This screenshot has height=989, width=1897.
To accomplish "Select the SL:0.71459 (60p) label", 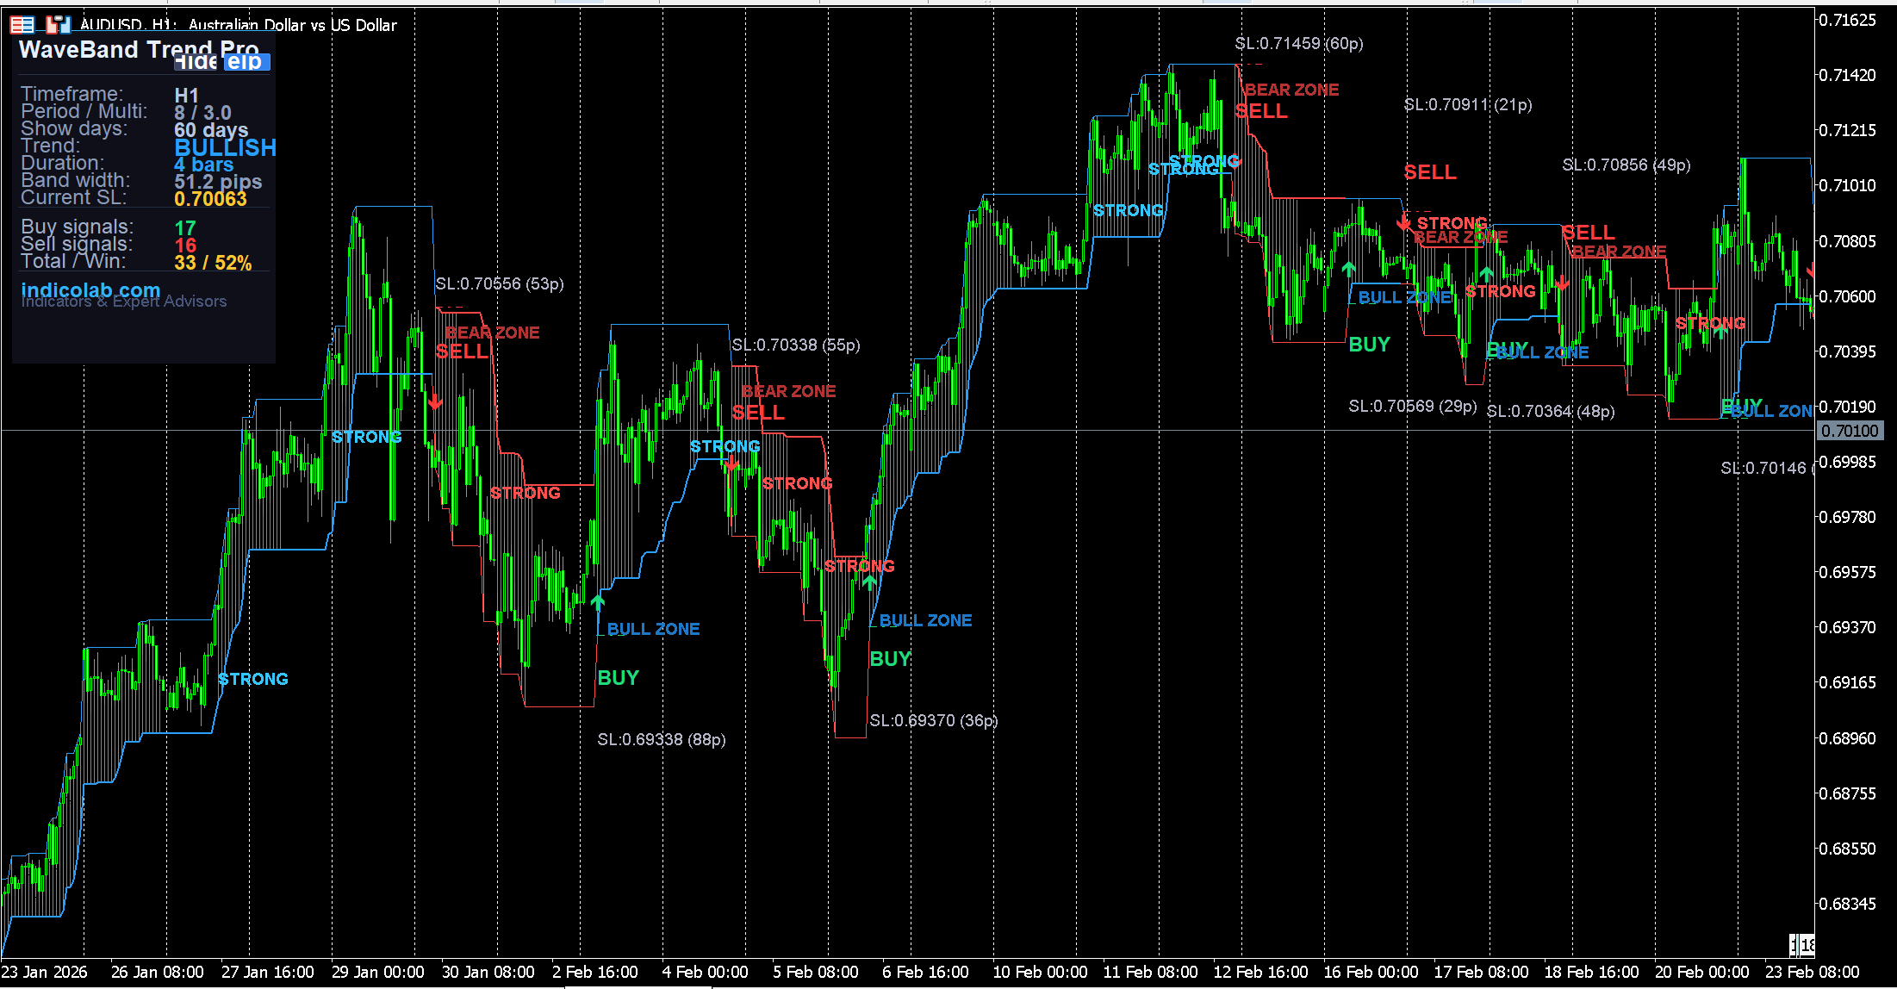I will pos(1298,43).
